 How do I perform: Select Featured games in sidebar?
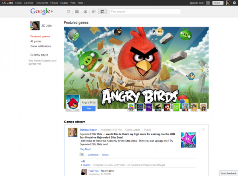(40, 36)
